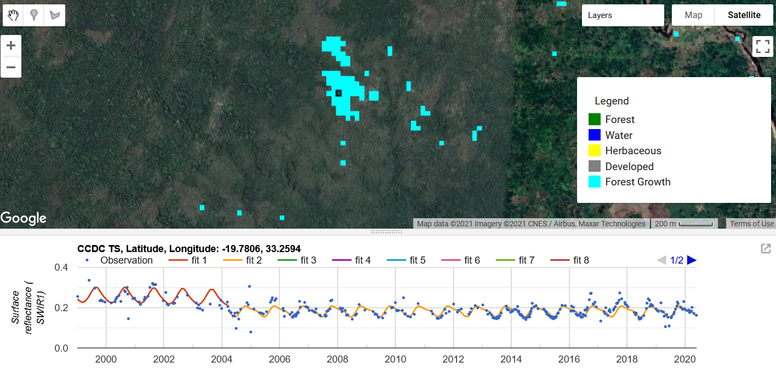Screen dimensions: 776x379
Task: Zoom in on the map
Action: point(11,46)
